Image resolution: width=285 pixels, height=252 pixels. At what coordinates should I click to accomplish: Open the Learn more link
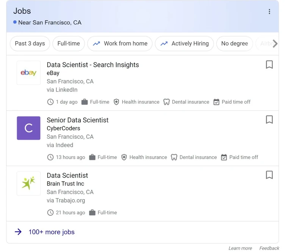click(240, 248)
